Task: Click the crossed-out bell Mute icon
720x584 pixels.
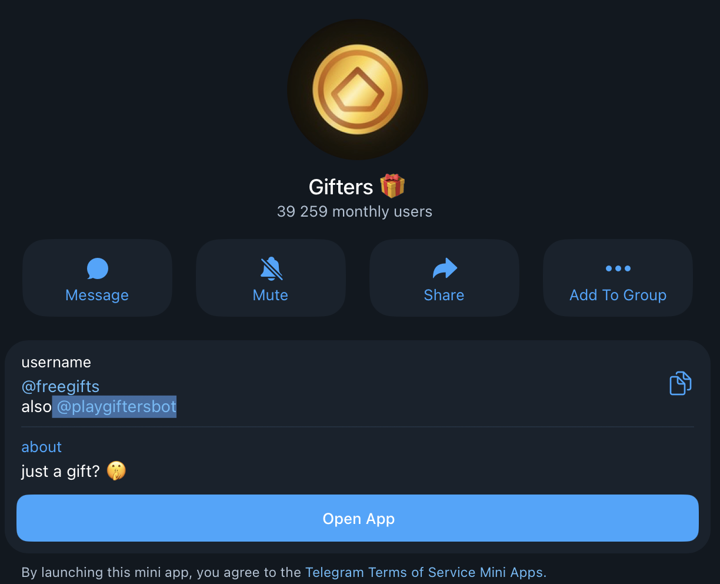Action: coord(271,268)
